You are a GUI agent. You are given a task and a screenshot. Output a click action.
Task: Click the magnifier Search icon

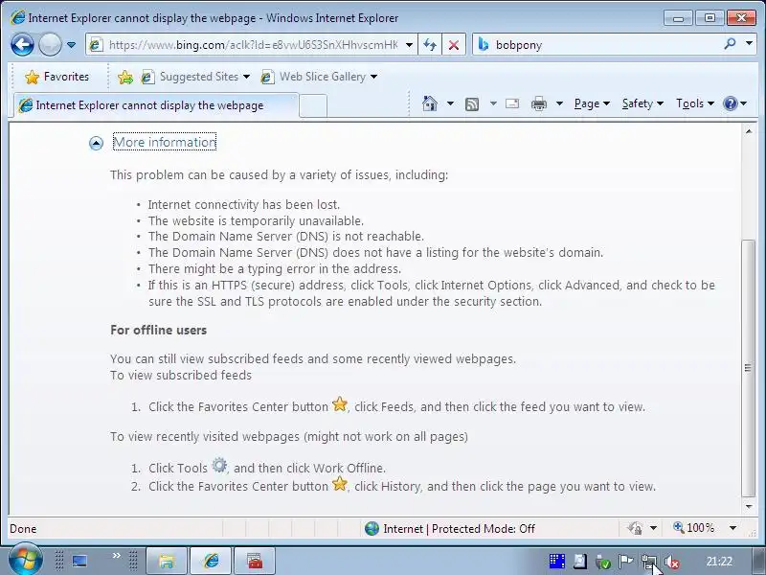coord(730,44)
